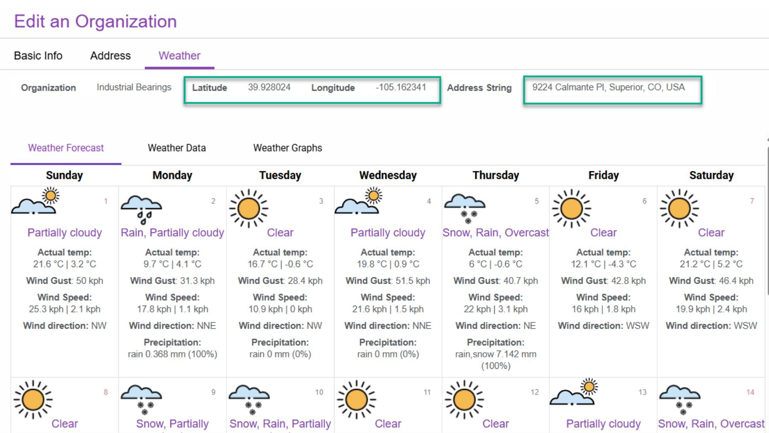Select the Friday column header
Screen dimensions: 769x433
click(x=603, y=175)
